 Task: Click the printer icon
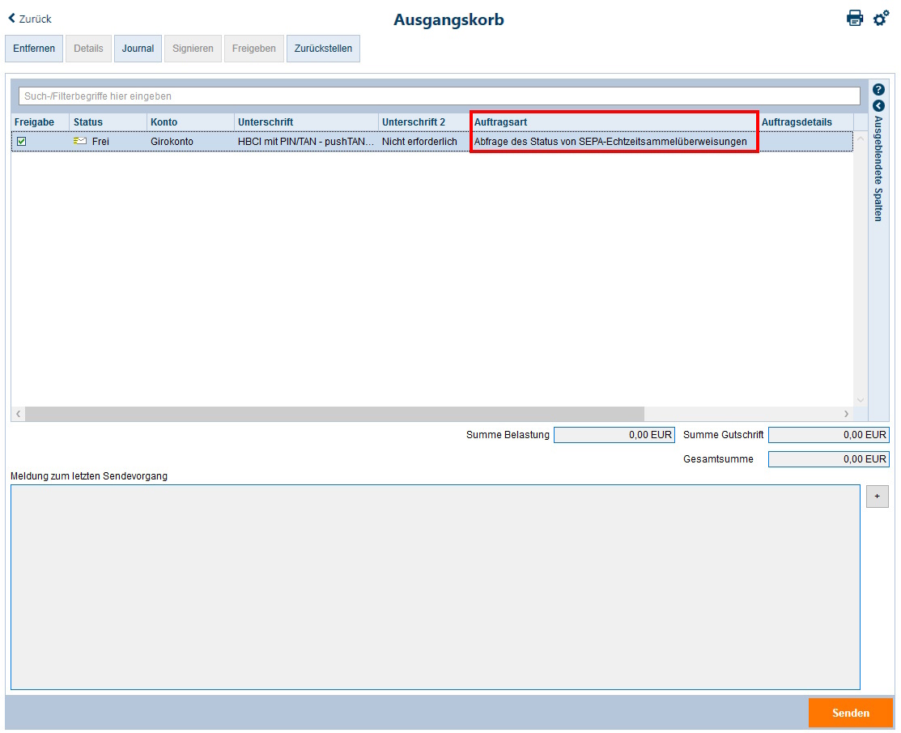click(x=855, y=18)
